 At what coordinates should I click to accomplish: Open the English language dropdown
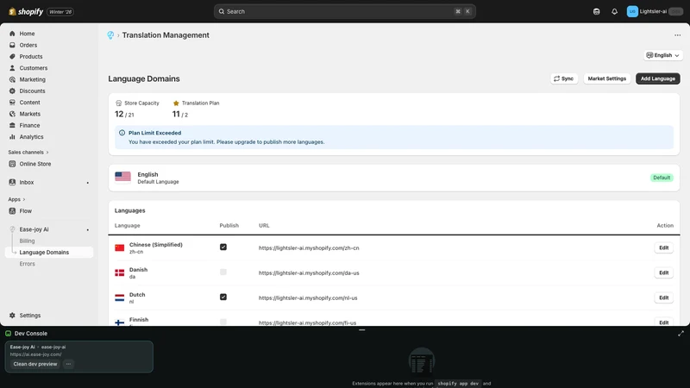[x=662, y=55]
